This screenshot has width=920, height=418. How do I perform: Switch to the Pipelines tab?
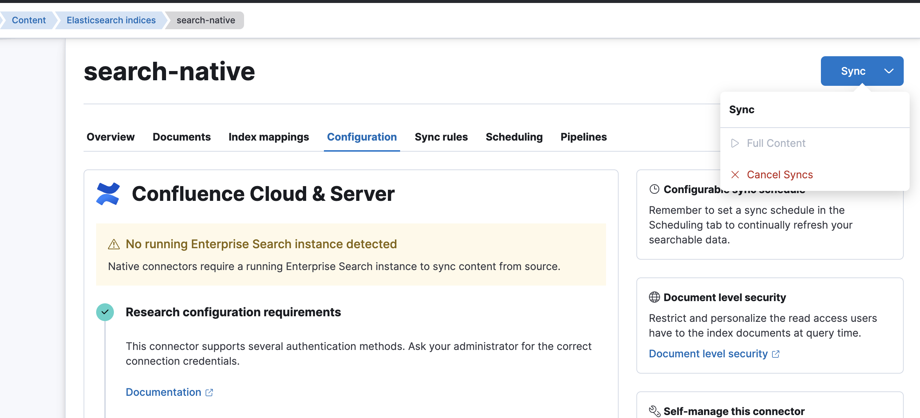[x=584, y=137]
